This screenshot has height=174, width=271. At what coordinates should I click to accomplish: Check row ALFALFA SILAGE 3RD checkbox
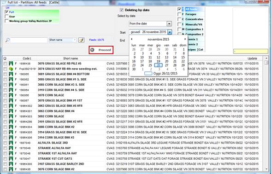point(6,143)
